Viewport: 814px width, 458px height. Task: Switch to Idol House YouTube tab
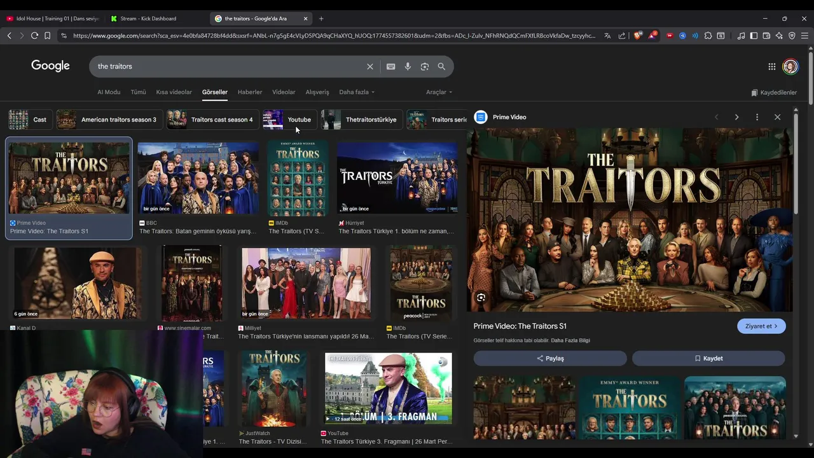pos(52,18)
